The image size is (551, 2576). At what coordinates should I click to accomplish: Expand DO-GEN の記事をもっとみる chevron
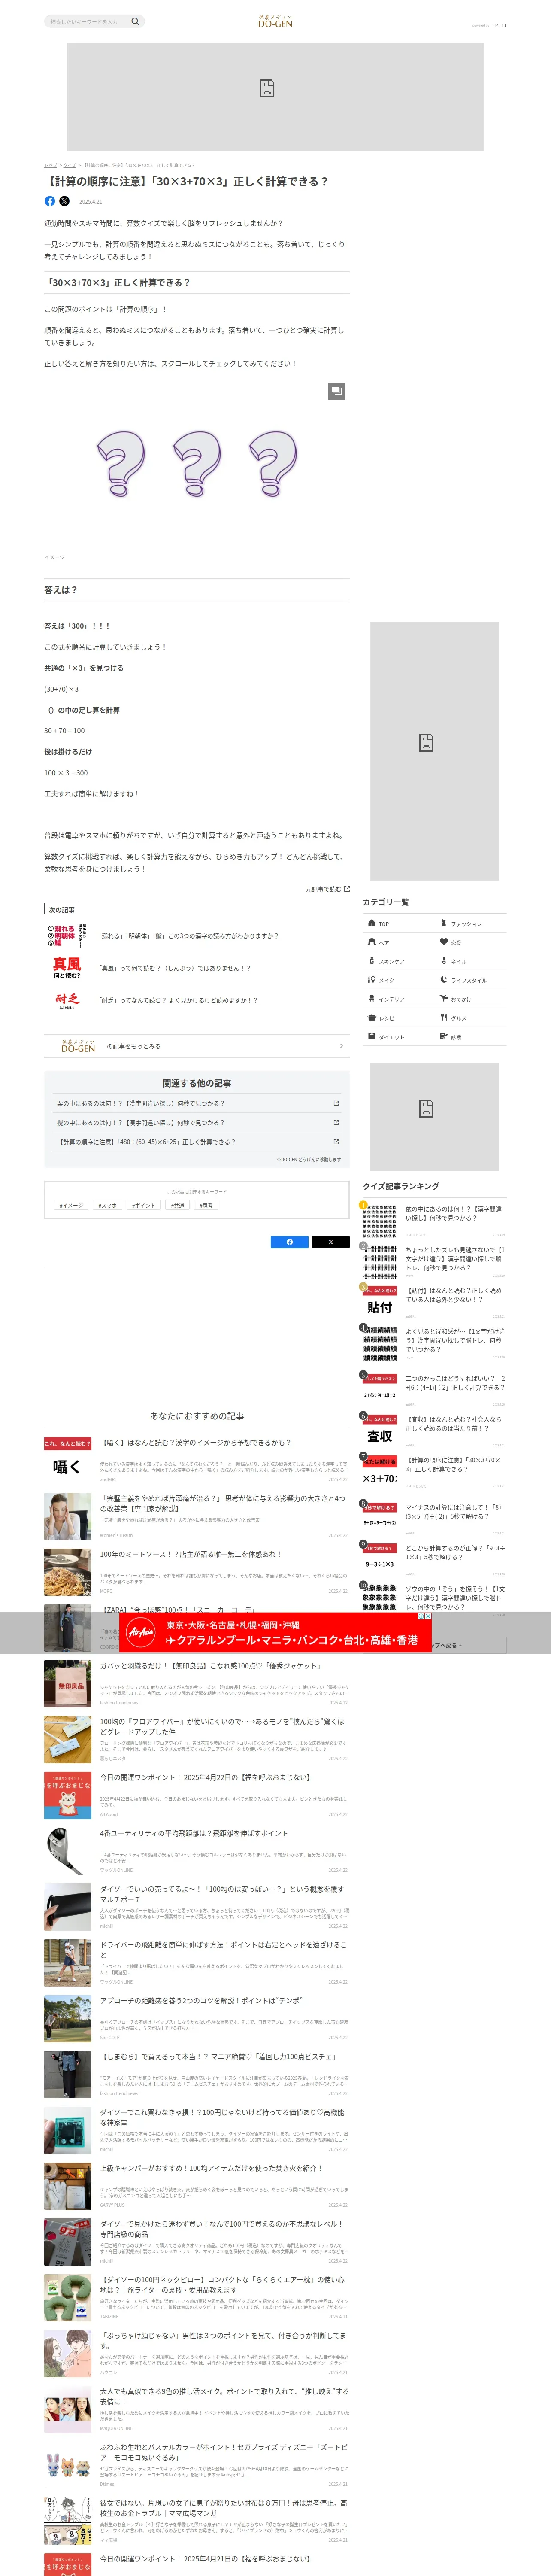point(341,1046)
